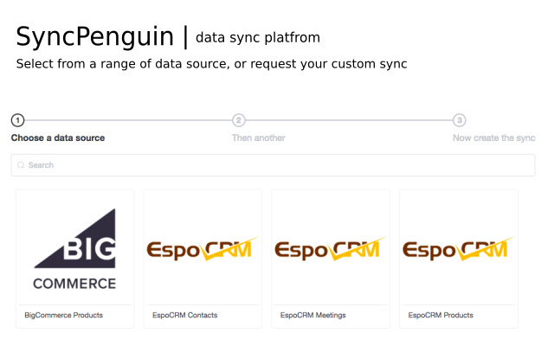Click the BigCommerce logo card image

(x=75, y=249)
